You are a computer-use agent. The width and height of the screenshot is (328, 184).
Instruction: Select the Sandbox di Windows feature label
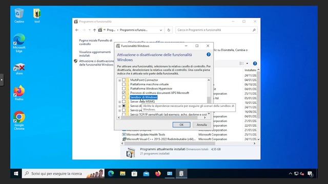[143, 97]
